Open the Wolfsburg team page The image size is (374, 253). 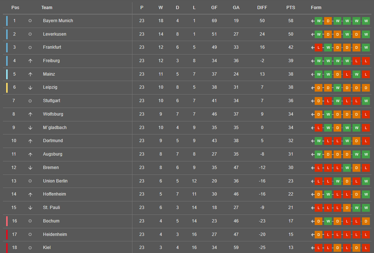pos(53,114)
